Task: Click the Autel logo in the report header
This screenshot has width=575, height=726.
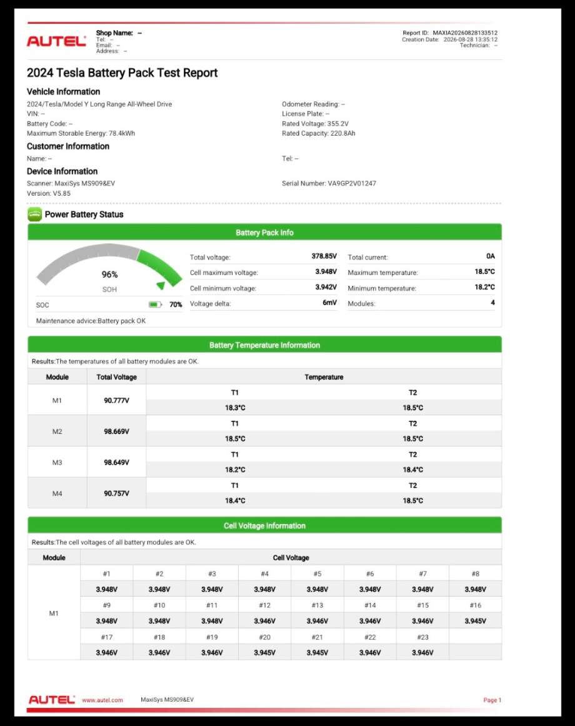Action: tap(56, 41)
